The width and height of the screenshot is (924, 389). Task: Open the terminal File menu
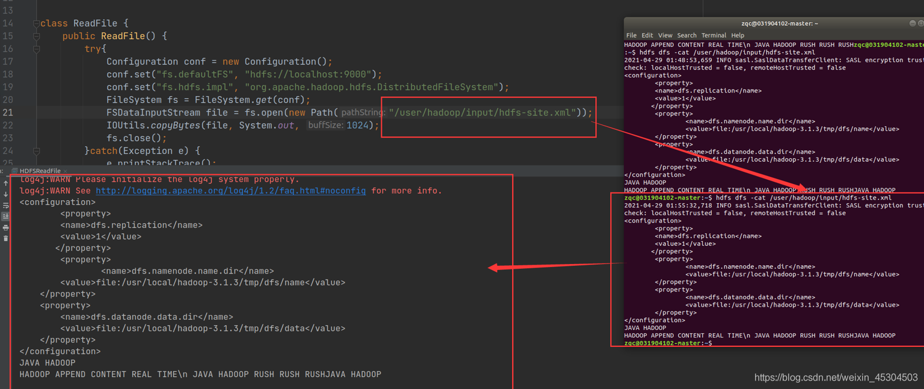(631, 35)
